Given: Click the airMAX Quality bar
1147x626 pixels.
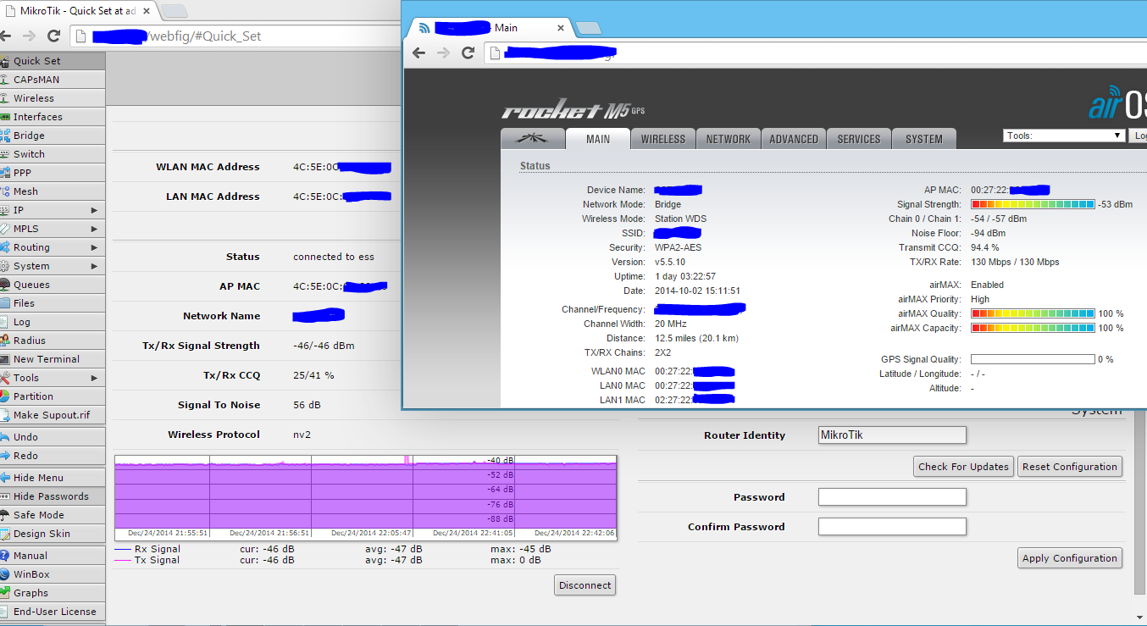Looking at the screenshot, I should click(1033, 313).
